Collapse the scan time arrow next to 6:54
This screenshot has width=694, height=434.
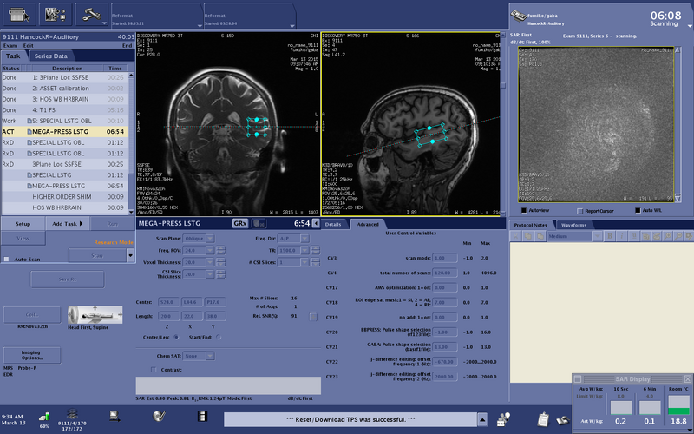coord(316,224)
